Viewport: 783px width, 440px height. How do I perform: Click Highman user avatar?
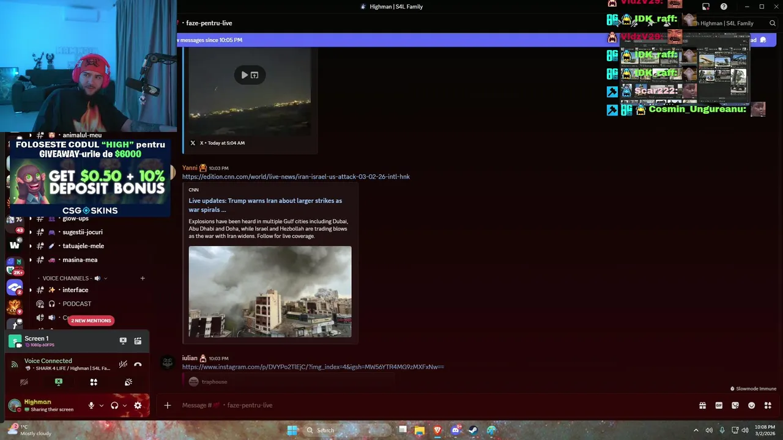[15, 405]
